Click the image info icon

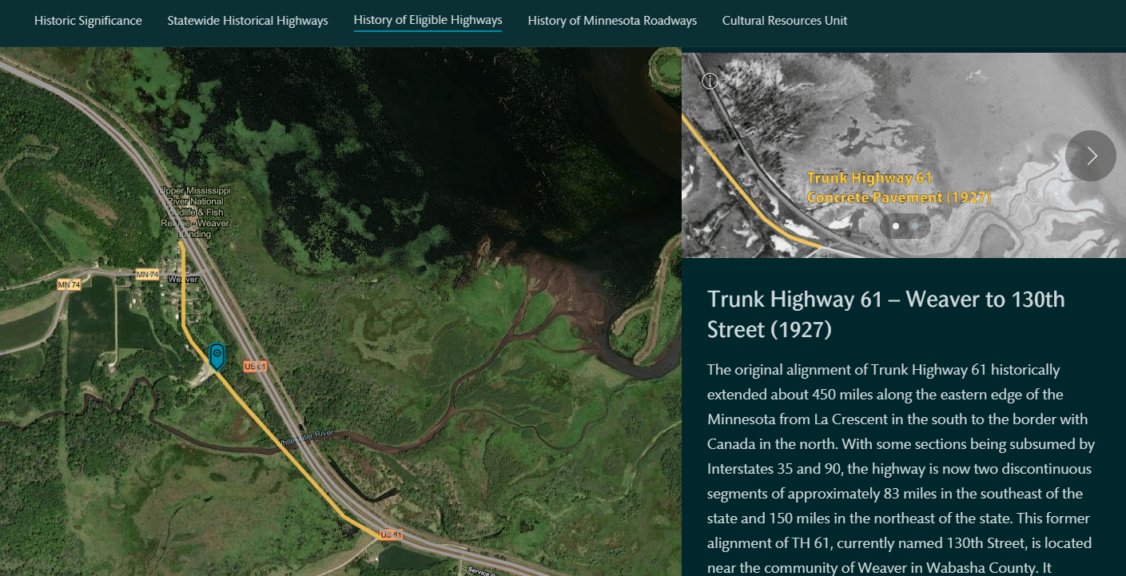tap(710, 81)
